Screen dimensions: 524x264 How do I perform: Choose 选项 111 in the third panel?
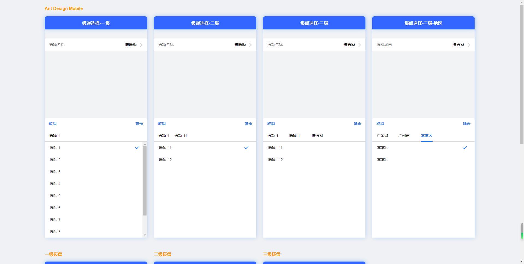click(314, 148)
